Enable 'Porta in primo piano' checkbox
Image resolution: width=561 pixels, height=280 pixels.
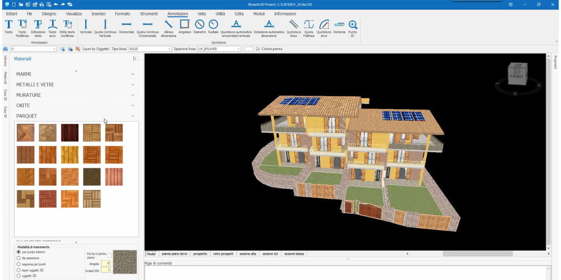109,255
